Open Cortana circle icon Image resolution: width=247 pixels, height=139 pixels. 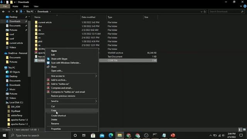[x=75, y=136]
